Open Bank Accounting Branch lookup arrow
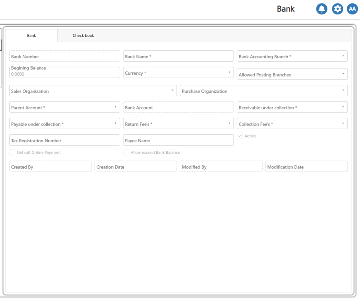 (343, 56)
